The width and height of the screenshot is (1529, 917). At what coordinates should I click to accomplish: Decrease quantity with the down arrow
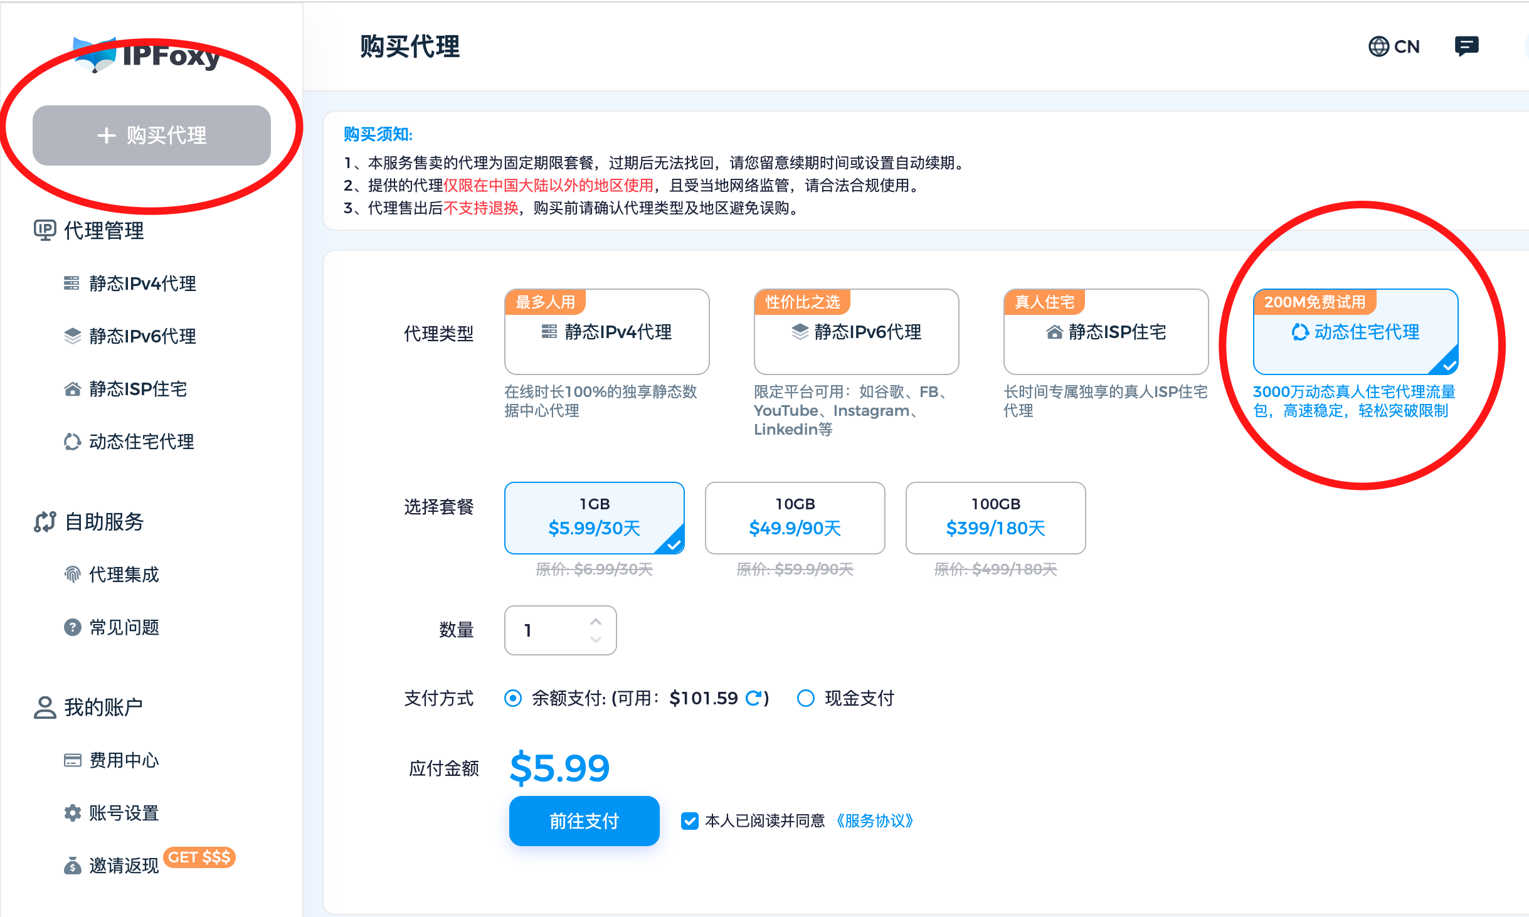tap(596, 639)
